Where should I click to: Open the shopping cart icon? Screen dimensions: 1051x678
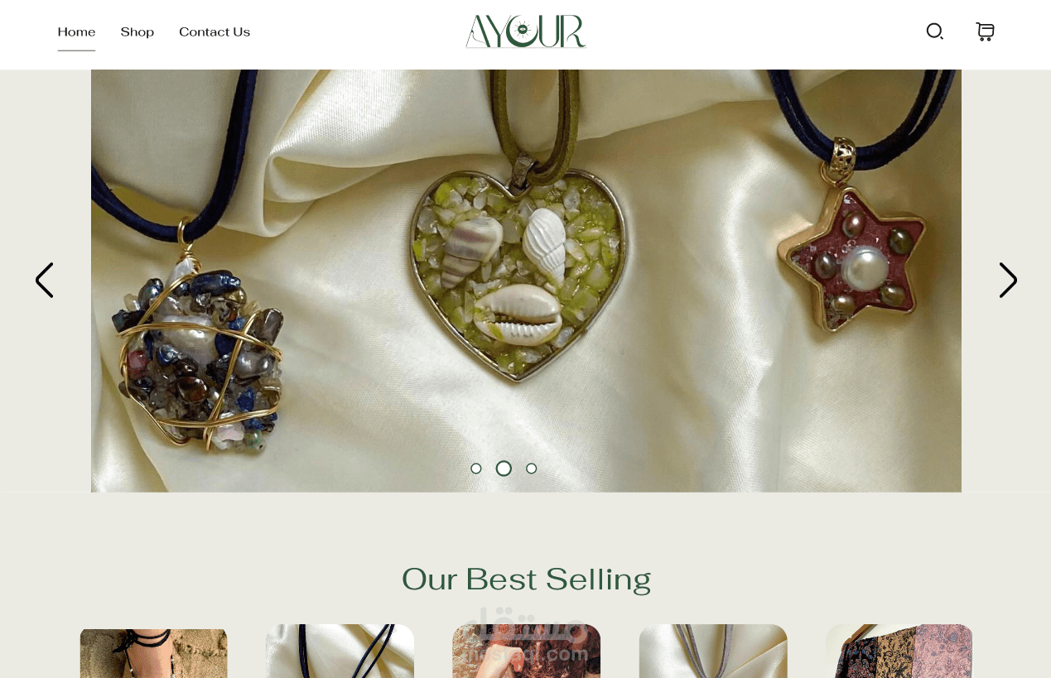(x=985, y=31)
